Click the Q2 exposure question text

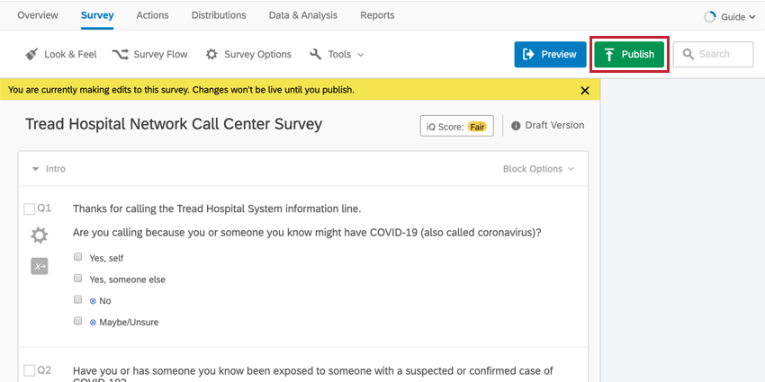point(312,374)
